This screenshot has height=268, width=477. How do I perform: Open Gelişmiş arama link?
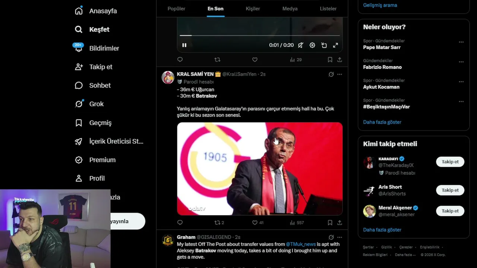(380, 5)
